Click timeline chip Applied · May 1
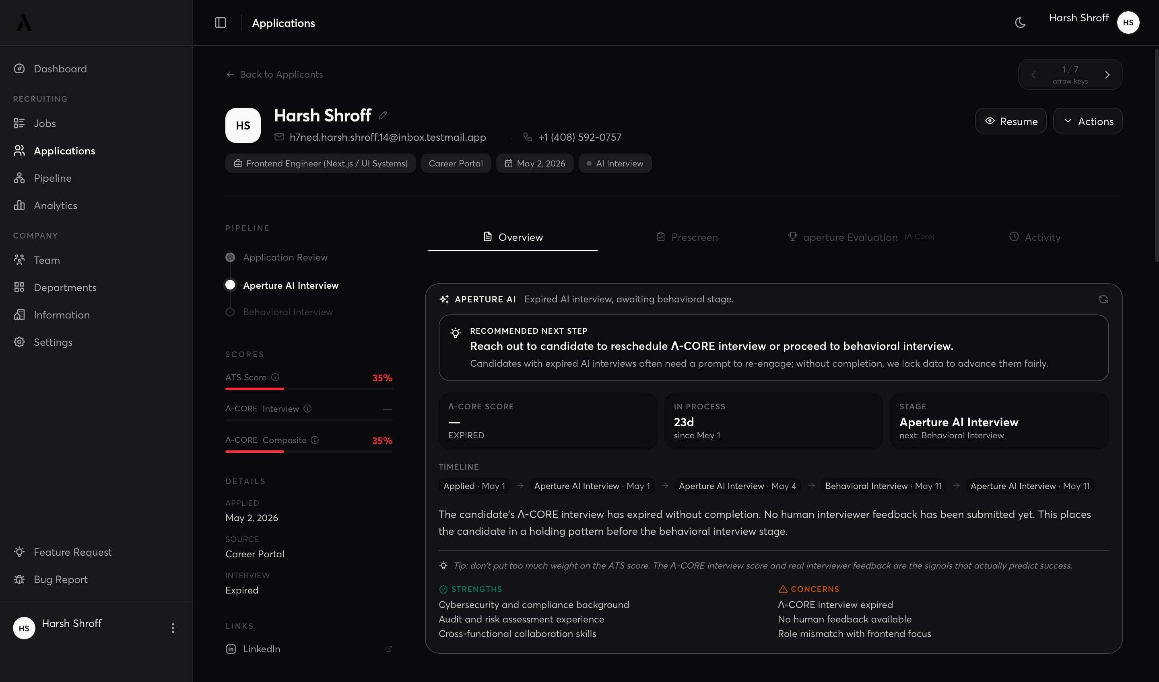Viewport: 1159px width, 682px height. pyautogui.click(x=474, y=486)
